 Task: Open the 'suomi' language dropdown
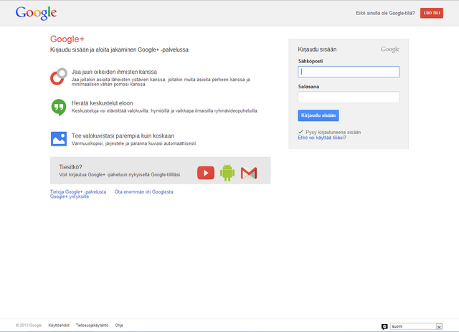pos(416,326)
